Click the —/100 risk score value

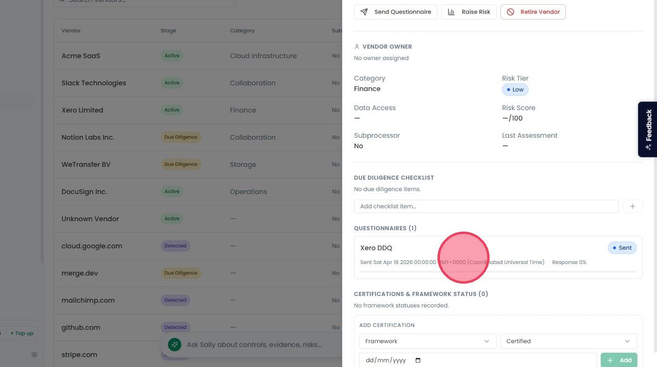pyautogui.click(x=512, y=118)
